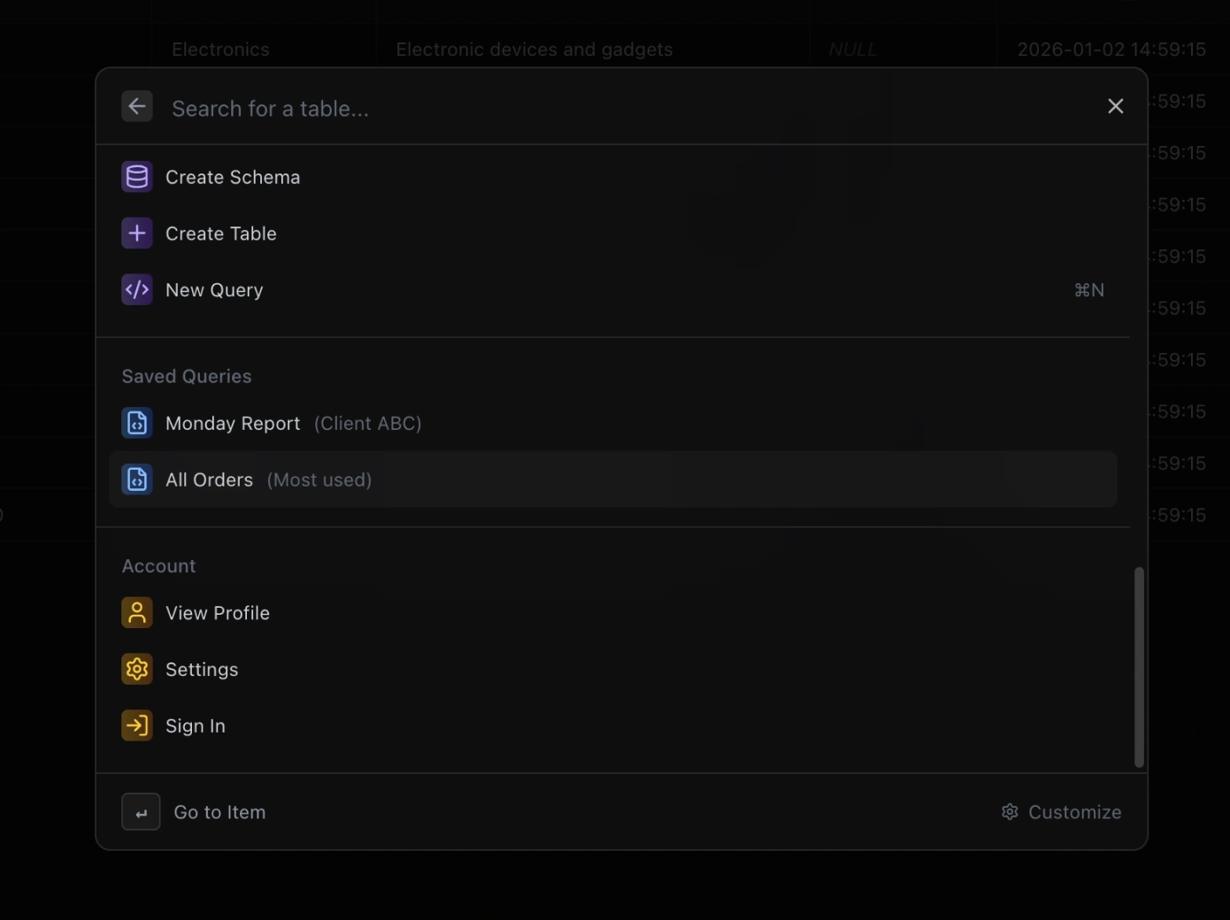
Task: Click the Sign In arrow icon
Action: point(137,726)
